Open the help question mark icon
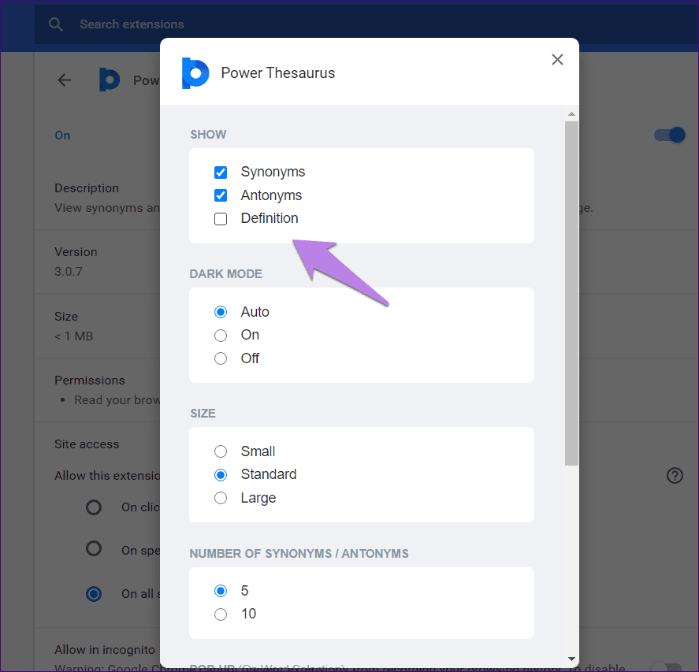699x672 pixels. 675,475
